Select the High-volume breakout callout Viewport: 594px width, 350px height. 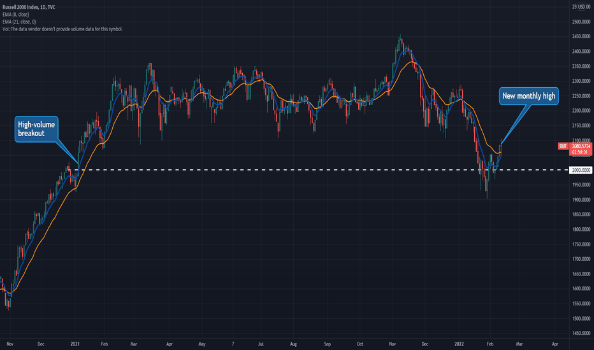coord(36,129)
